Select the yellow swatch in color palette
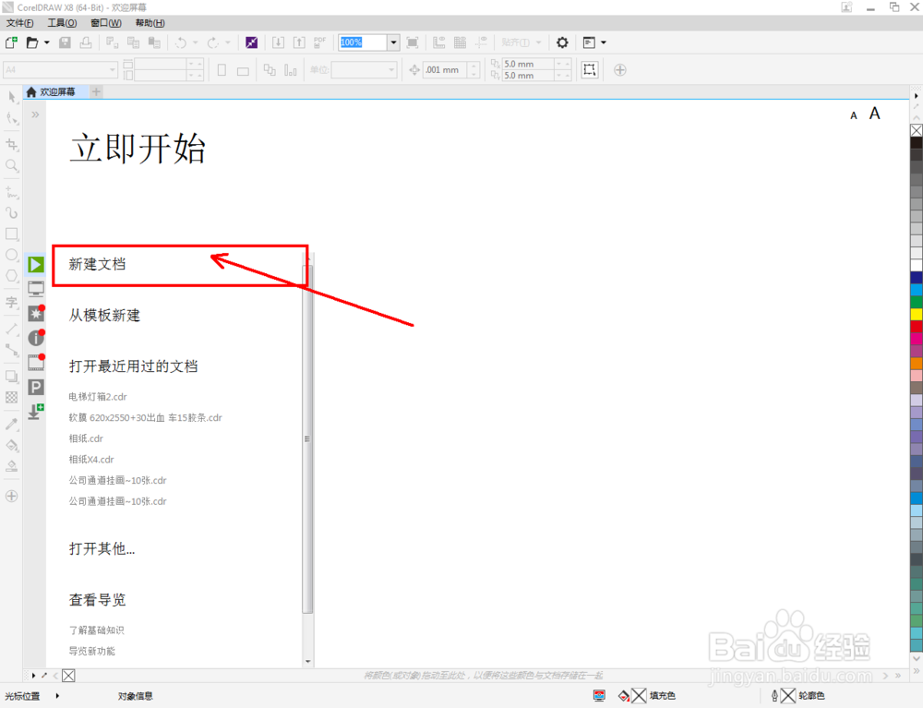Viewport: 923px width, 708px height. coord(917,314)
